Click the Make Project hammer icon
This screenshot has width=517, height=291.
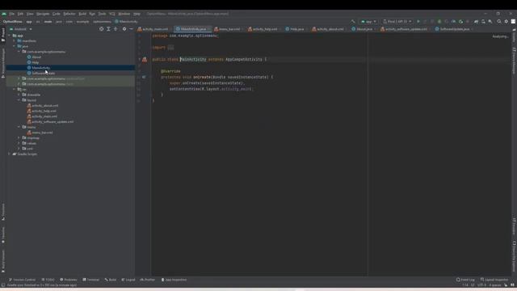click(353, 22)
